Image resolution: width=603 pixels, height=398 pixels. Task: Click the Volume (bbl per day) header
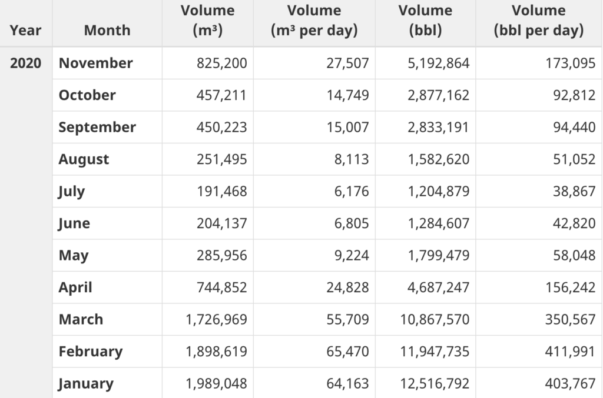(538, 21)
